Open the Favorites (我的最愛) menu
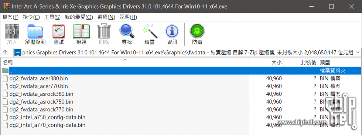The height and width of the screenshot is (135, 362). pos(79,17)
